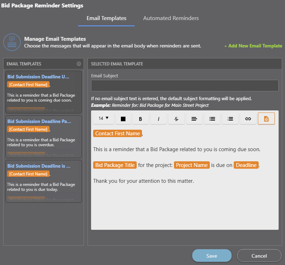
Task: Open email templates gear settings
Action: pyautogui.click(x=79, y=64)
